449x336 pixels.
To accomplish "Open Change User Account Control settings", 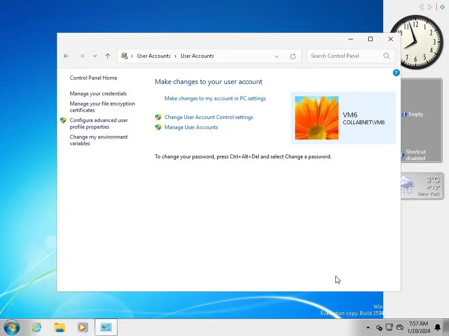I will pyautogui.click(x=209, y=117).
